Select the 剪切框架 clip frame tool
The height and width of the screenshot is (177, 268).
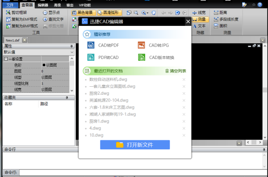tap(17, 13)
